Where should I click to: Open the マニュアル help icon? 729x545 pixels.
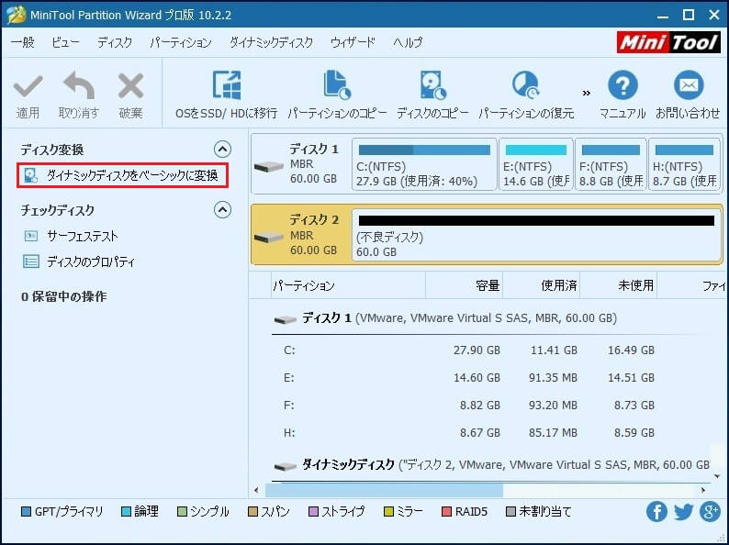pyautogui.click(x=622, y=85)
